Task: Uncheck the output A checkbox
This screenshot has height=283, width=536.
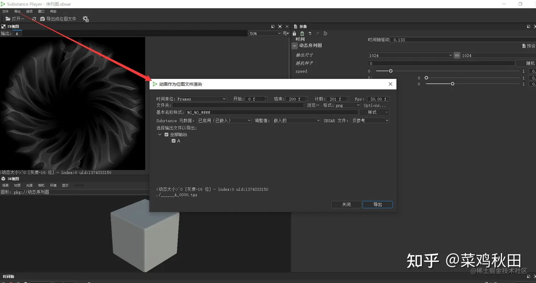Action: 173,141
